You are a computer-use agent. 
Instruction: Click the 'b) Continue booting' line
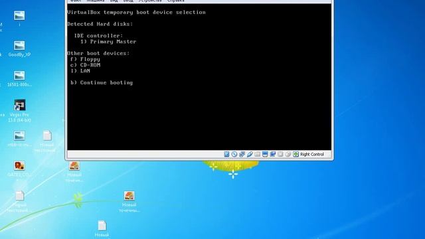[x=102, y=82]
